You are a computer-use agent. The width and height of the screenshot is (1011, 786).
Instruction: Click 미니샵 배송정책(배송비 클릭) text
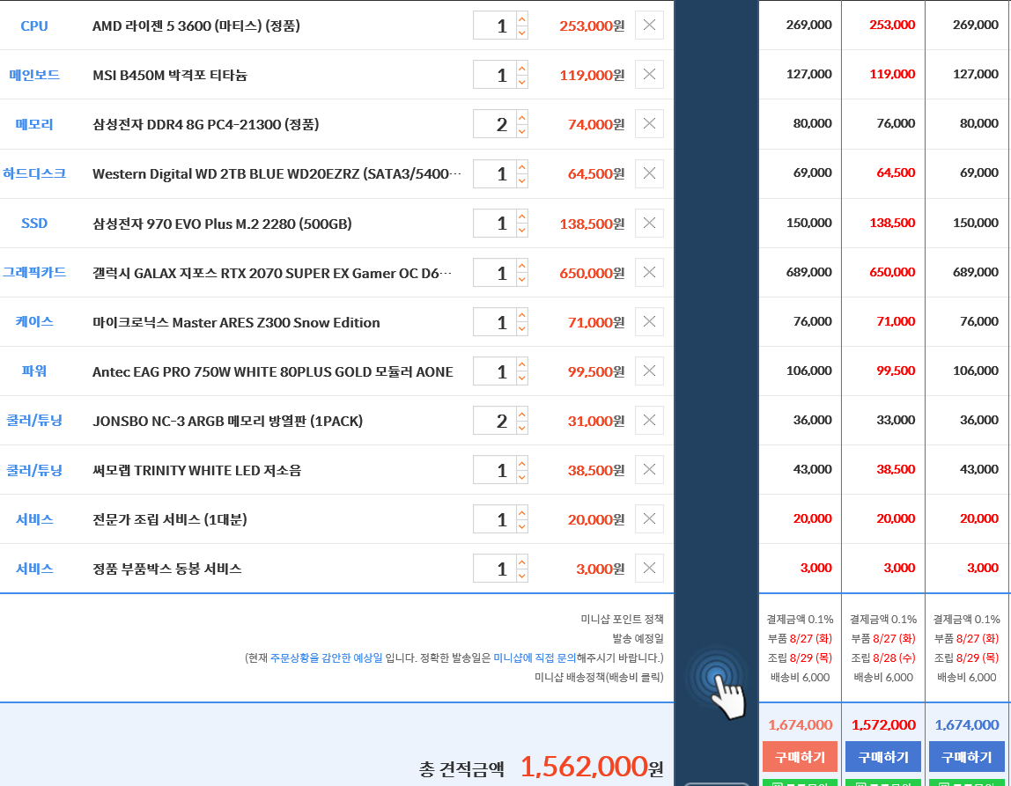coord(599,677)
